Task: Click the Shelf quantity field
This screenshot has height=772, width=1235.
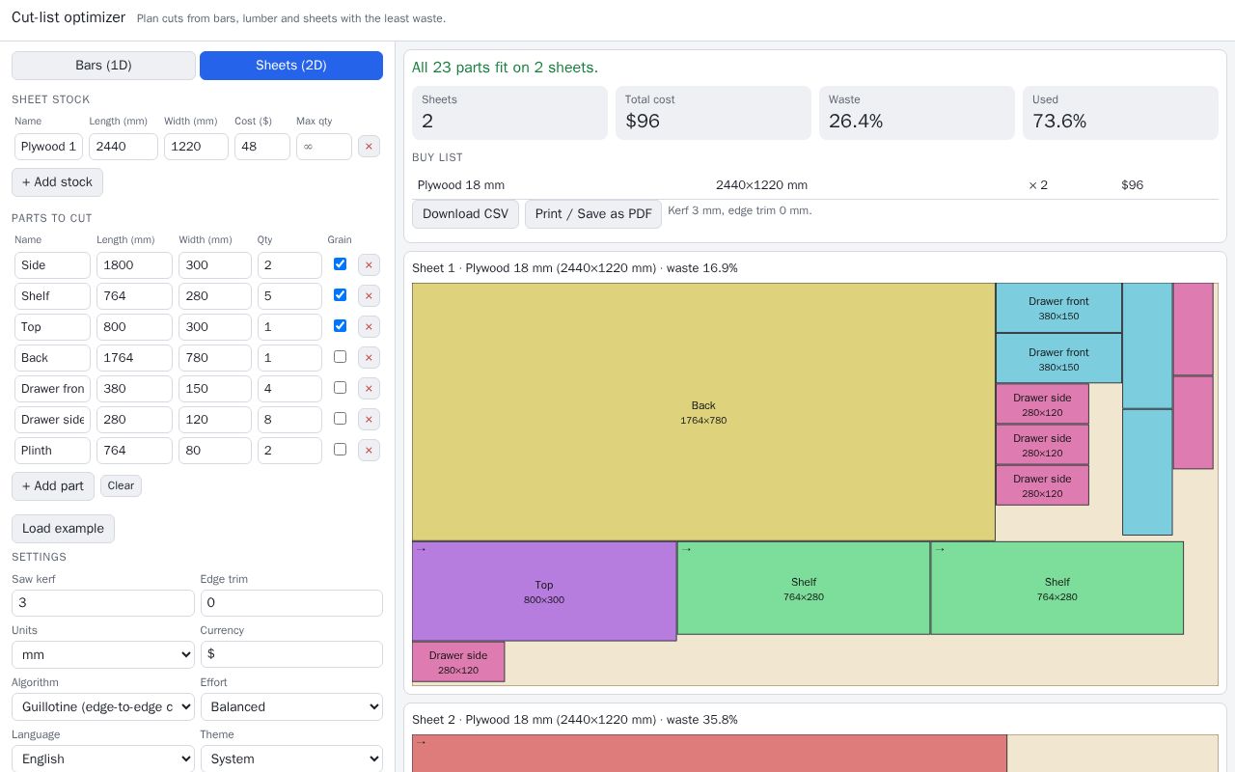Action: [289, 296]
